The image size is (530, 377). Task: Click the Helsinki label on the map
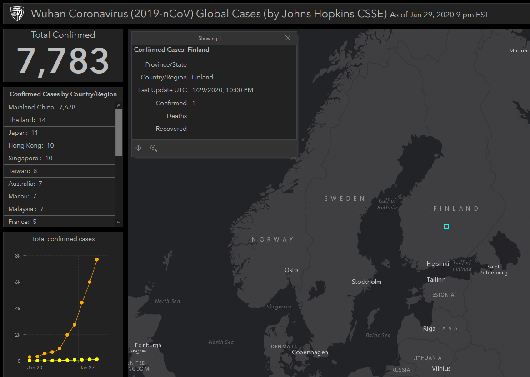(x=438, y=264)
